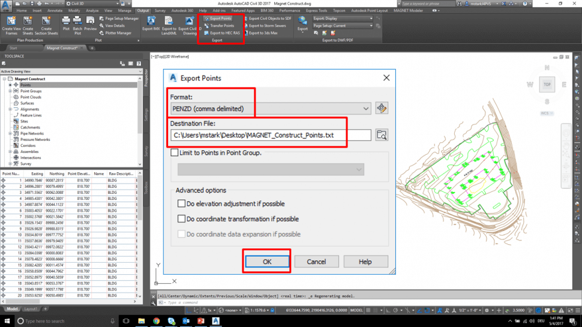Image resolution: width=582 pixels, height=327 pixels.
Task: Open the Topcon ribbon tab
Action: pos(339,11)
